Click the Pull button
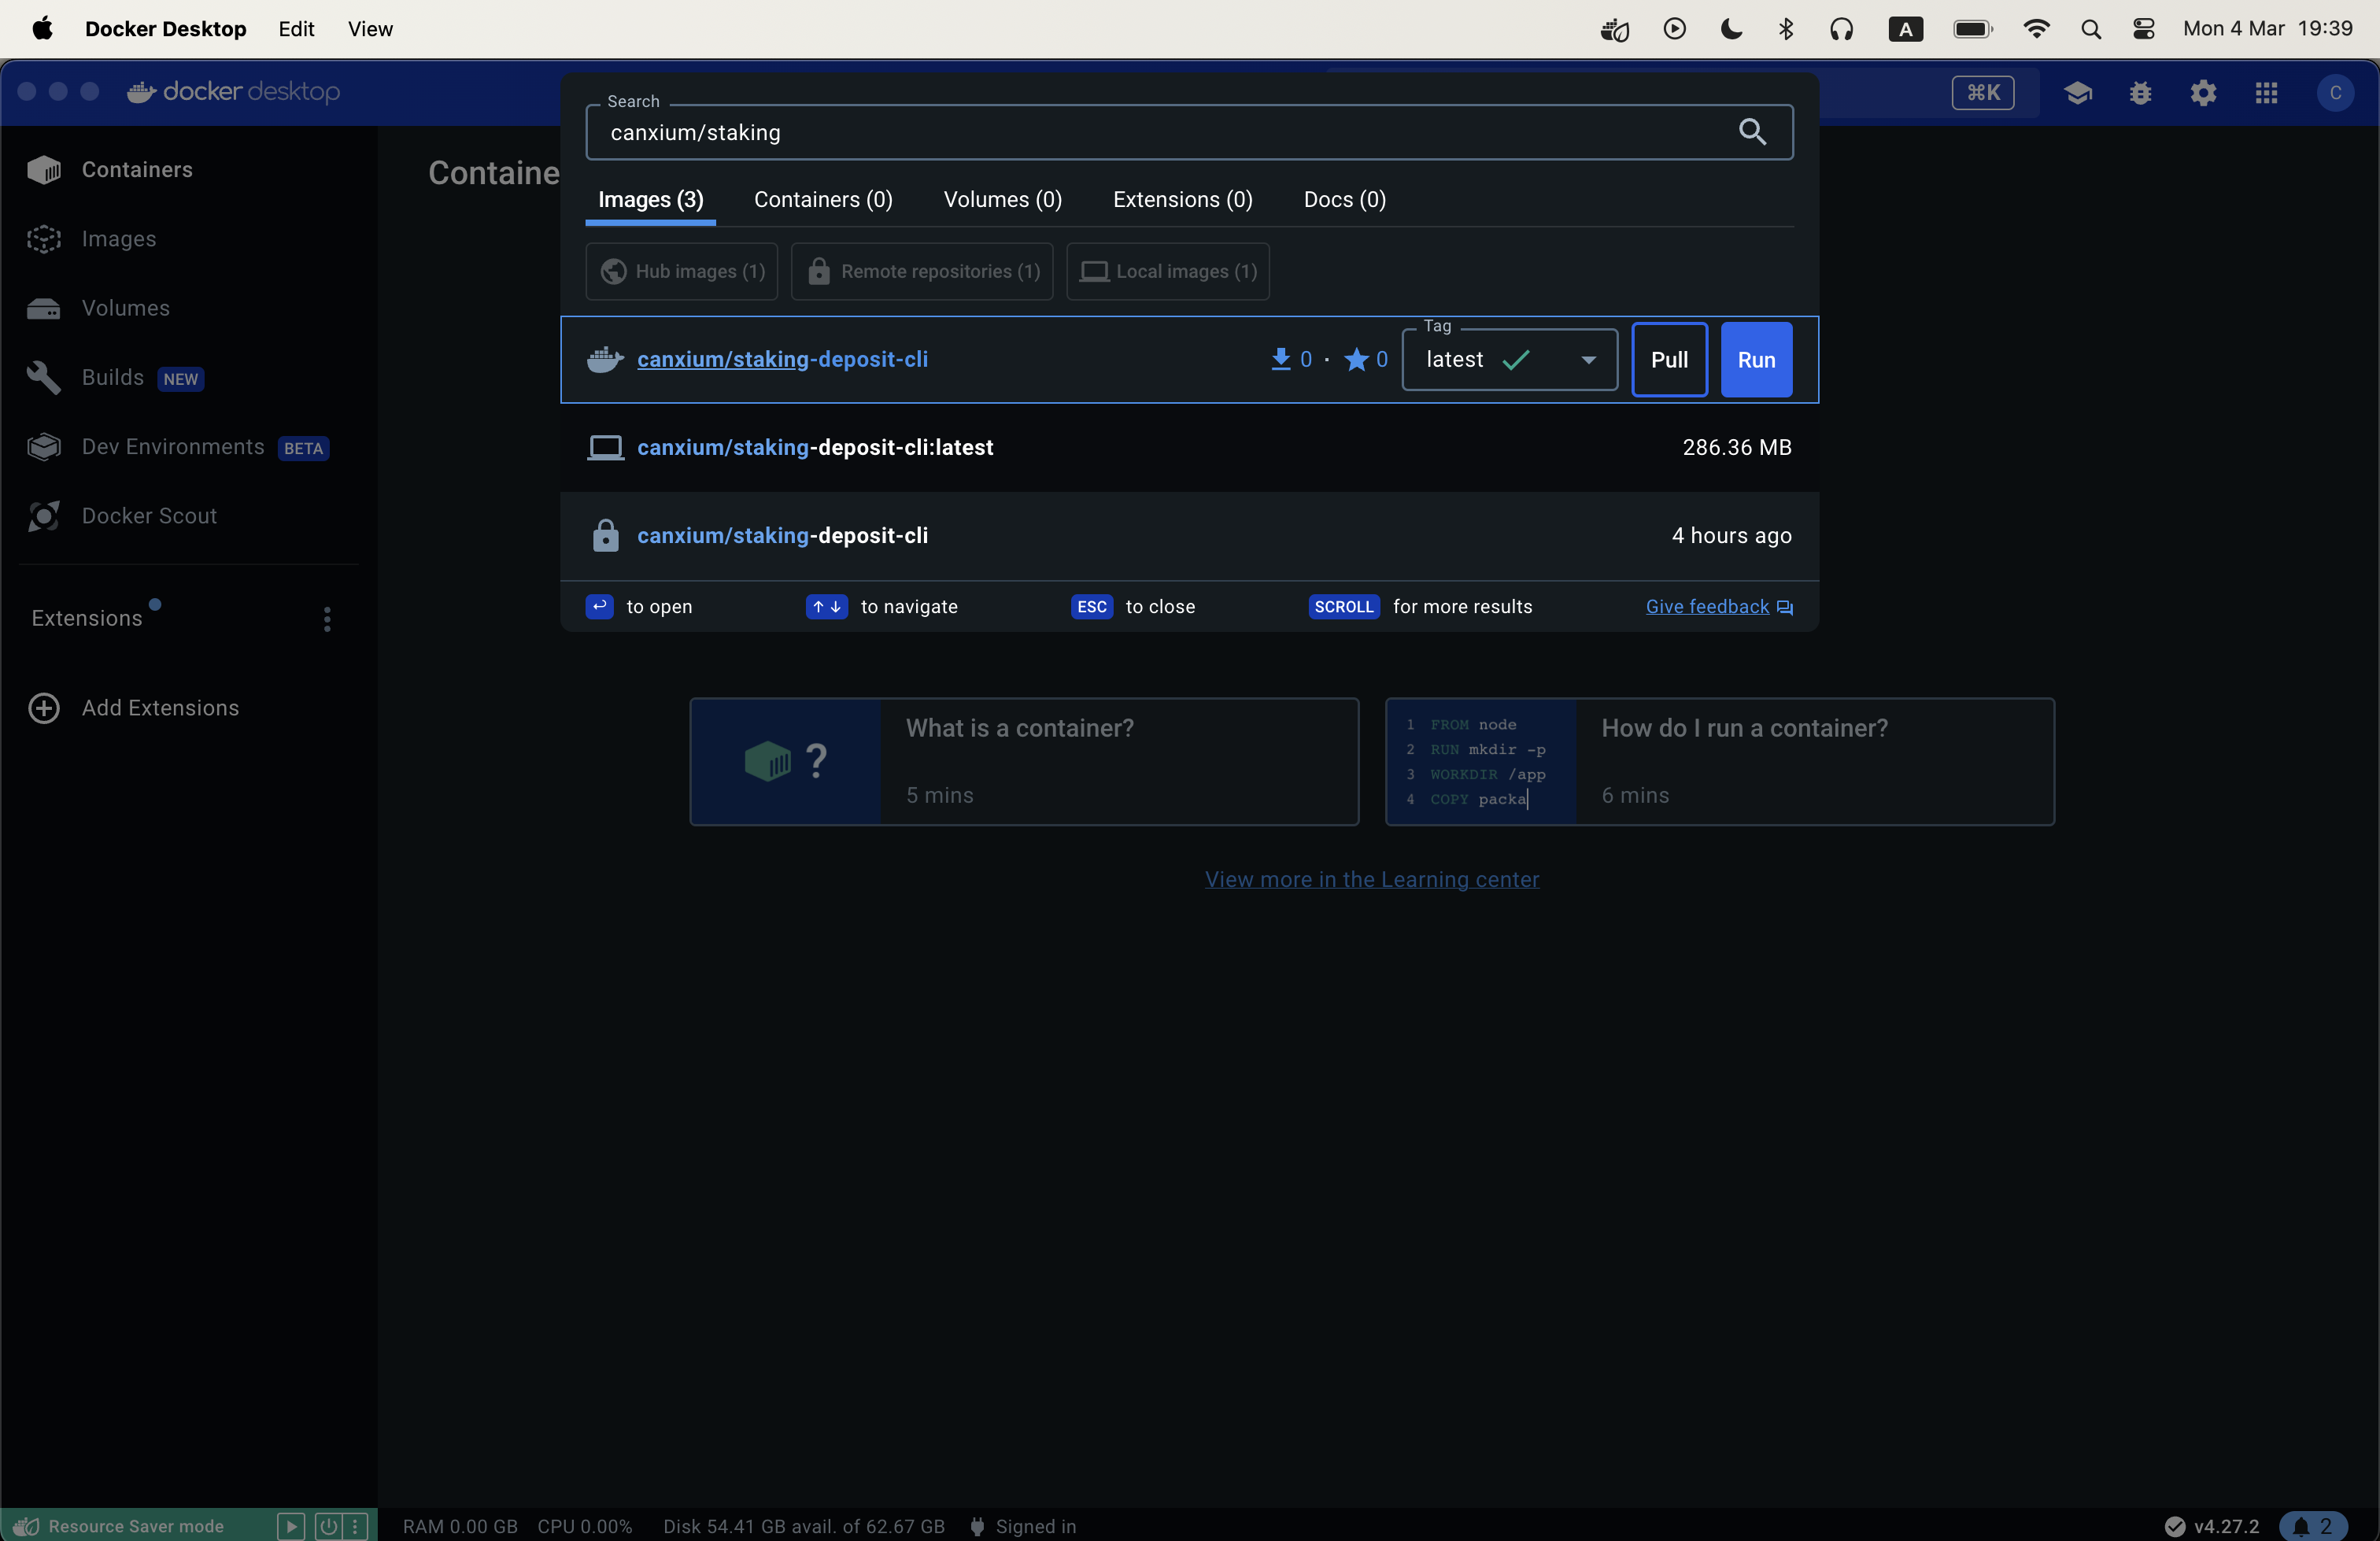The height and width of the screenshot is (1541, 2380). click(1669, 360)
